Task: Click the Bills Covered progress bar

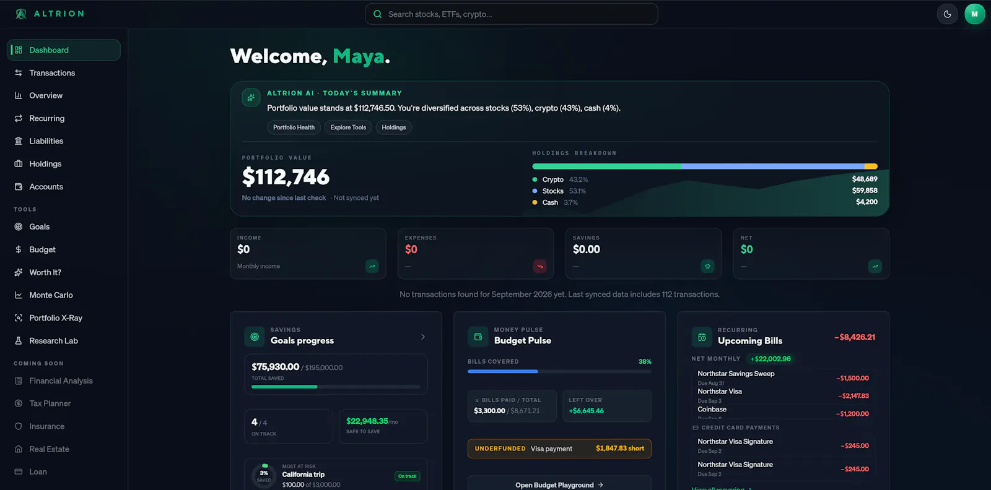Action: pyautogui.click(x=559, y=371)
